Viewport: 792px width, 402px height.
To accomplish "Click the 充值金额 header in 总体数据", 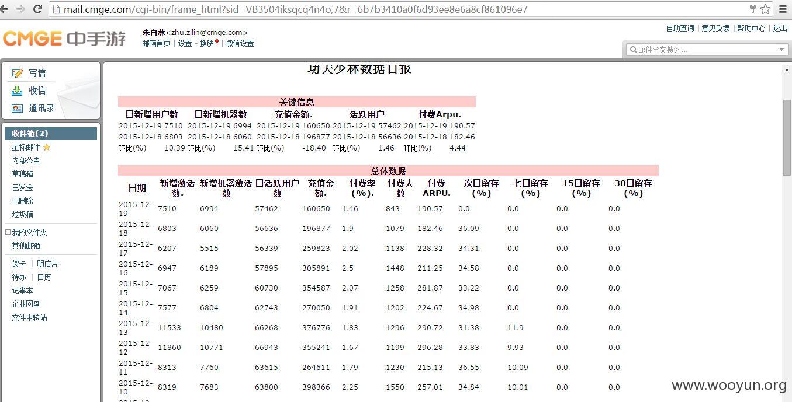I will pos(320,188).
